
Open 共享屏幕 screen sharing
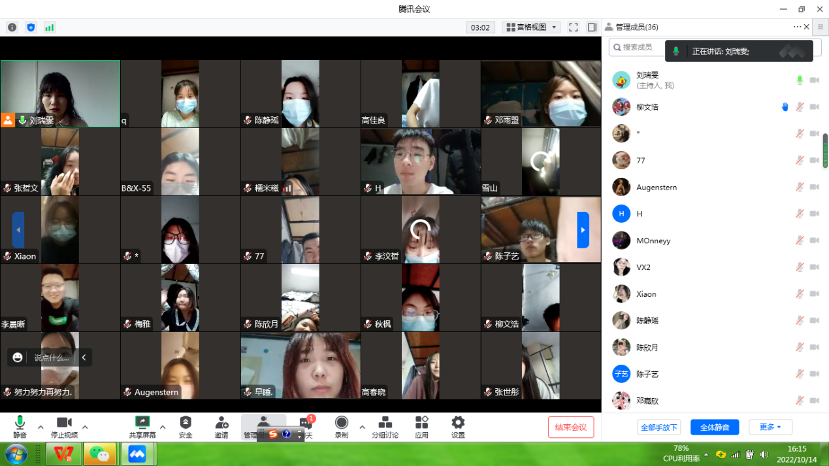click(x=142, y=427)
